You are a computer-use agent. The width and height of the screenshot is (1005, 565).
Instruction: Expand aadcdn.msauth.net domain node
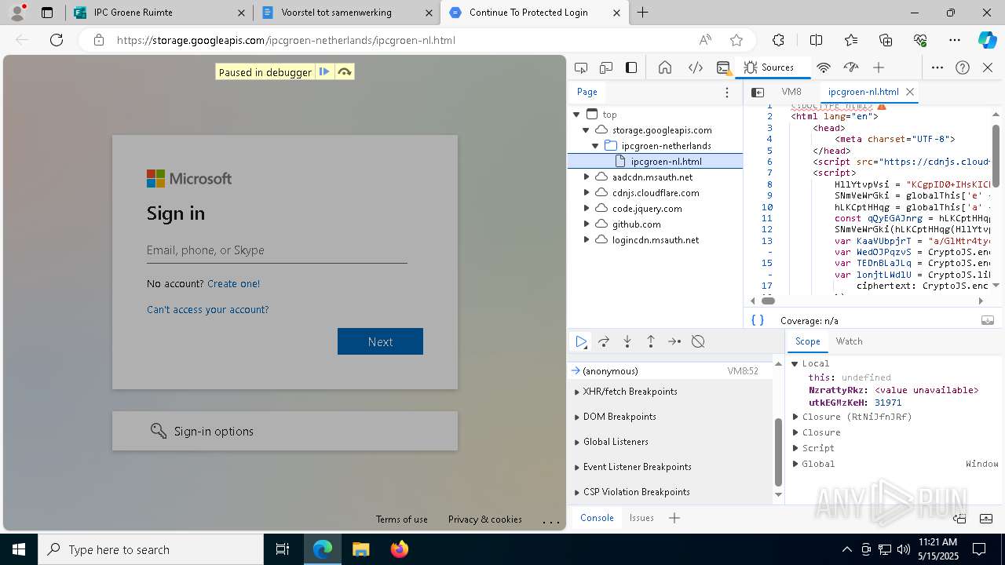click(x=586, y=177)
